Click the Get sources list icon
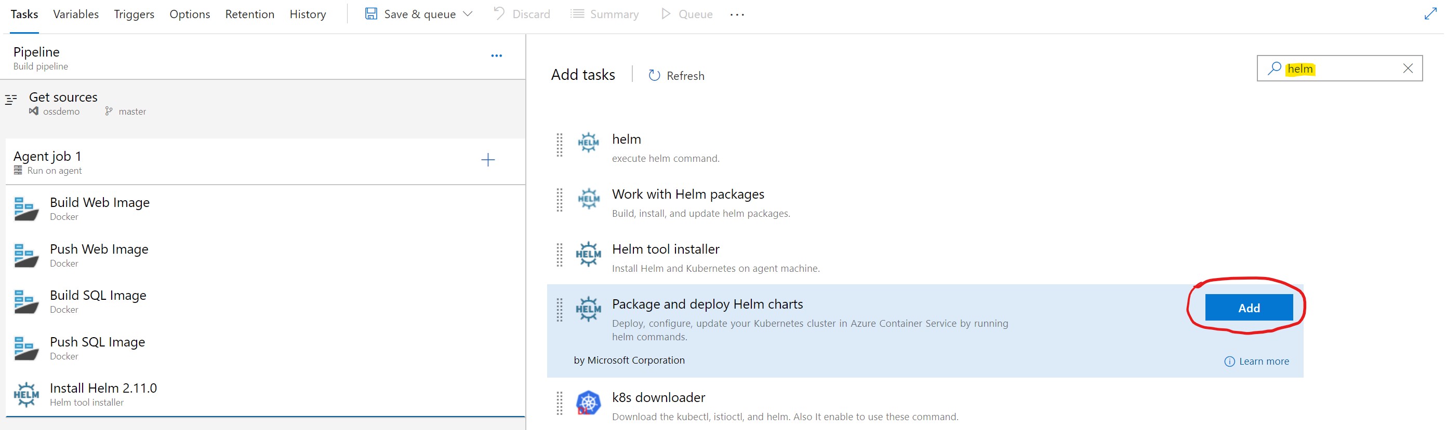The image size is (1446, 430). 11,100
